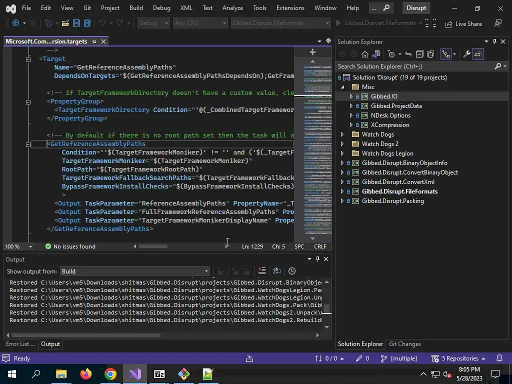The height and width of the screenshot is (384, 512).
Task: Click the Live Share button
Action: (x=464, y=23)
